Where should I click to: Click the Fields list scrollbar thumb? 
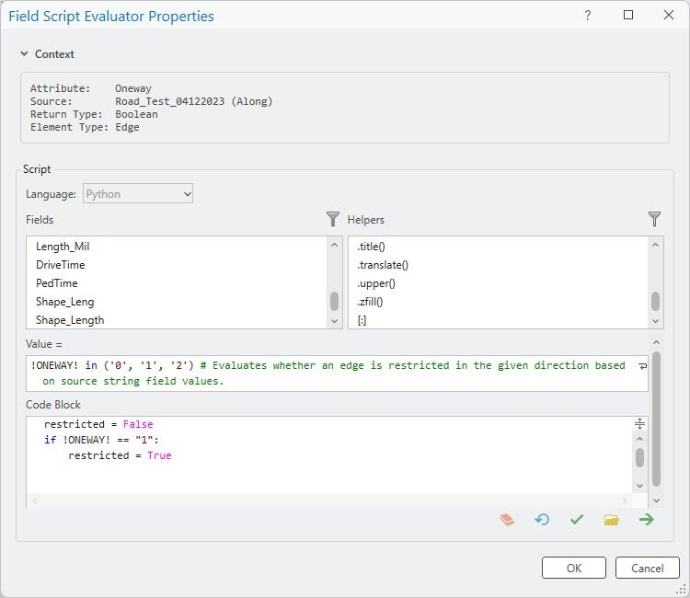coord(334,301)
